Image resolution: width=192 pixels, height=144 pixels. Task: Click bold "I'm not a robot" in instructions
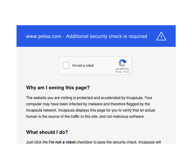62,142
